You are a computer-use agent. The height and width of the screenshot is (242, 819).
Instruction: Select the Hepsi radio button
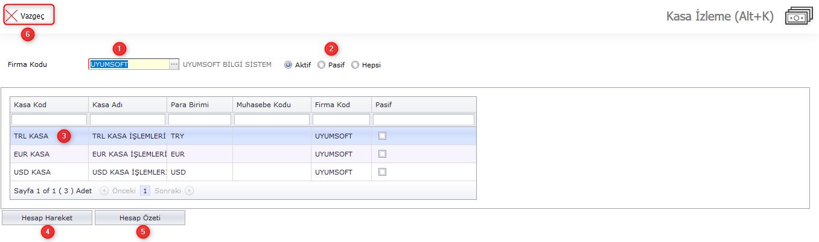(x=355, y=65)
